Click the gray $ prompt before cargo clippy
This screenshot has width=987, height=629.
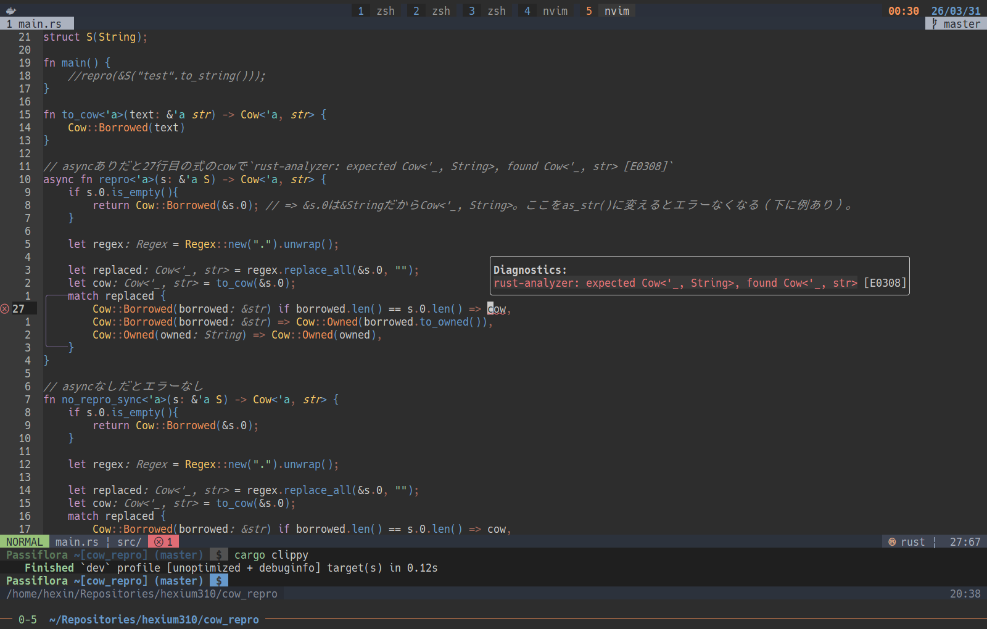pos(218,555)
